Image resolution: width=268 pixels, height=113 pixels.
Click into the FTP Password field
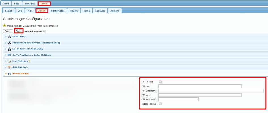click(x=178, y=99)
